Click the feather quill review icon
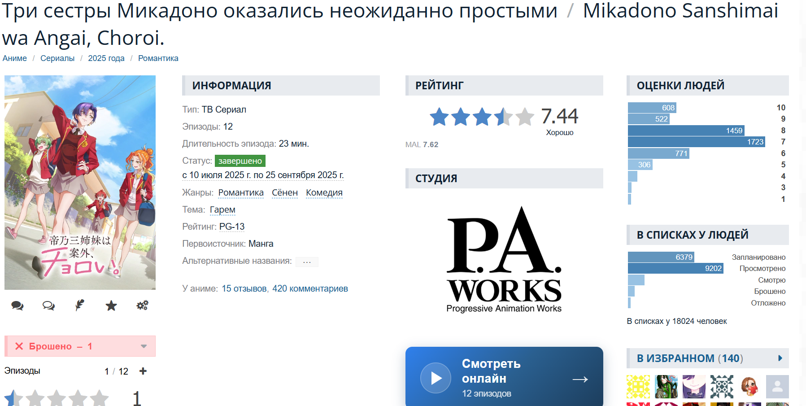 (80, 306)
